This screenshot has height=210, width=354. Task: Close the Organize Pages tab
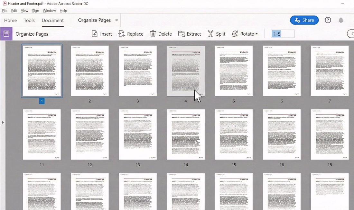(116, 20)
